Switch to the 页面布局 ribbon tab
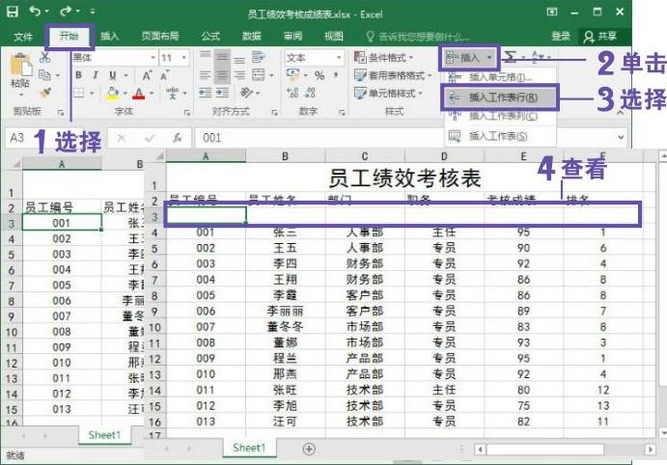Viewport: 667px width, 465px height. (x=158, y=36)
